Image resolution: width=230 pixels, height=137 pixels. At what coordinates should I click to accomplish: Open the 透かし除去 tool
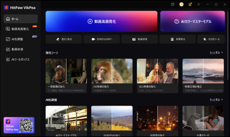[64, 39]
